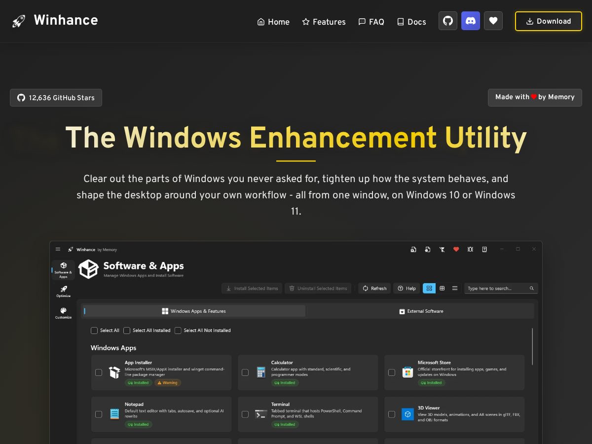Image resolution: width=592 pixels, height=444 pixels.
Task: Click the Help button in toolbar
Action: click(407, 288)
